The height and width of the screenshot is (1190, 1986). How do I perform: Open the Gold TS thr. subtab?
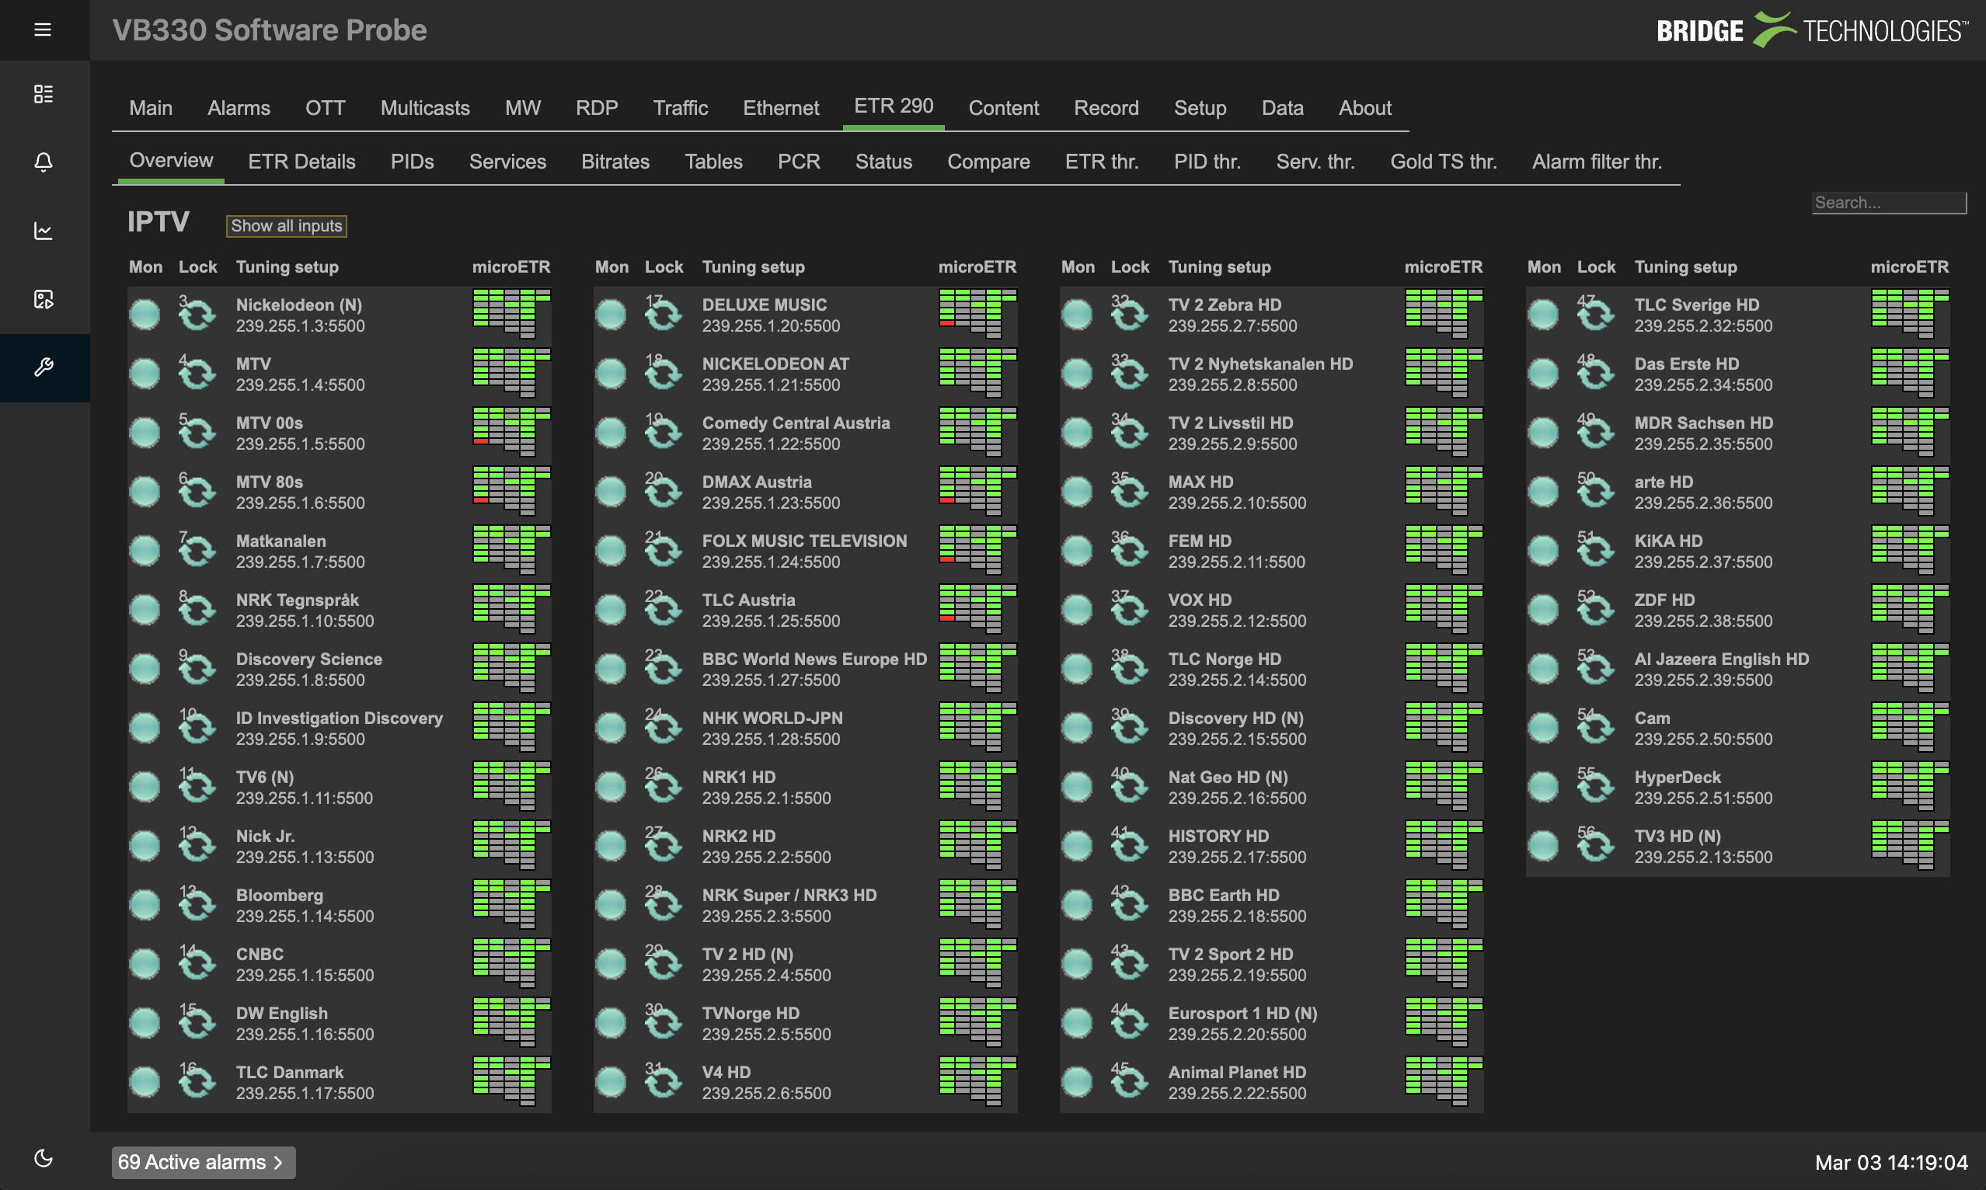[x=1444, y=162]
